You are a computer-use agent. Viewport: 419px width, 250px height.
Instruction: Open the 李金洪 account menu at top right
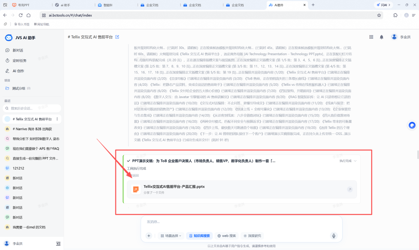tap(401, 37)
